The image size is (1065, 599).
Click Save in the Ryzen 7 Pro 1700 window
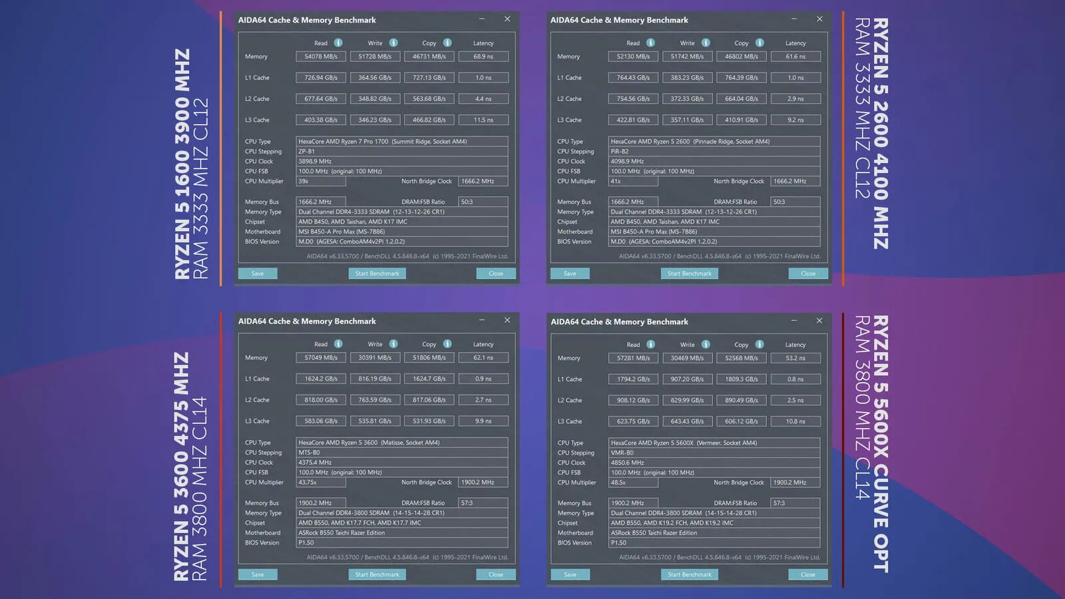[258, 274]
